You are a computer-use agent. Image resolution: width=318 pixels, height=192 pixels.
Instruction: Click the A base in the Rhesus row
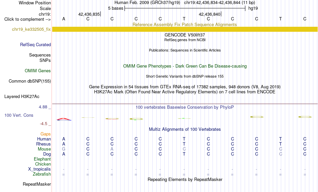pyautogui.click(x=64, y=144)
